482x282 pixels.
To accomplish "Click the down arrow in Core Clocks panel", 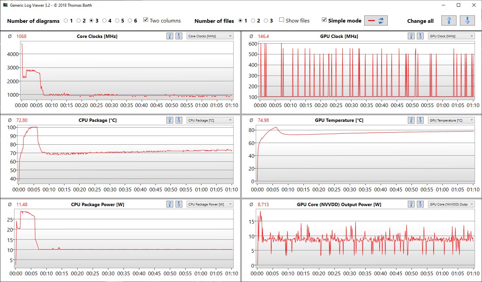I will pos(179,36).
